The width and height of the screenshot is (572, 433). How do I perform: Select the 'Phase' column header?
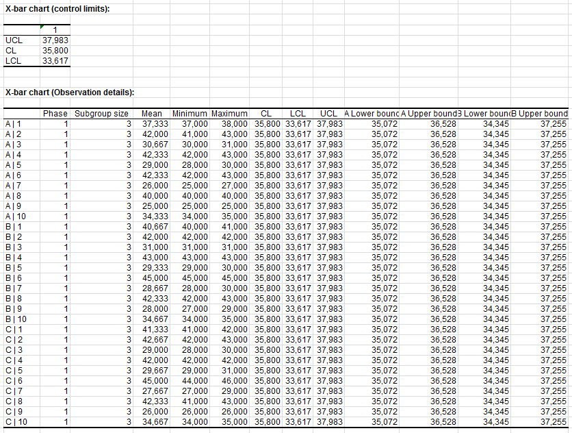(x=55, y=113)
